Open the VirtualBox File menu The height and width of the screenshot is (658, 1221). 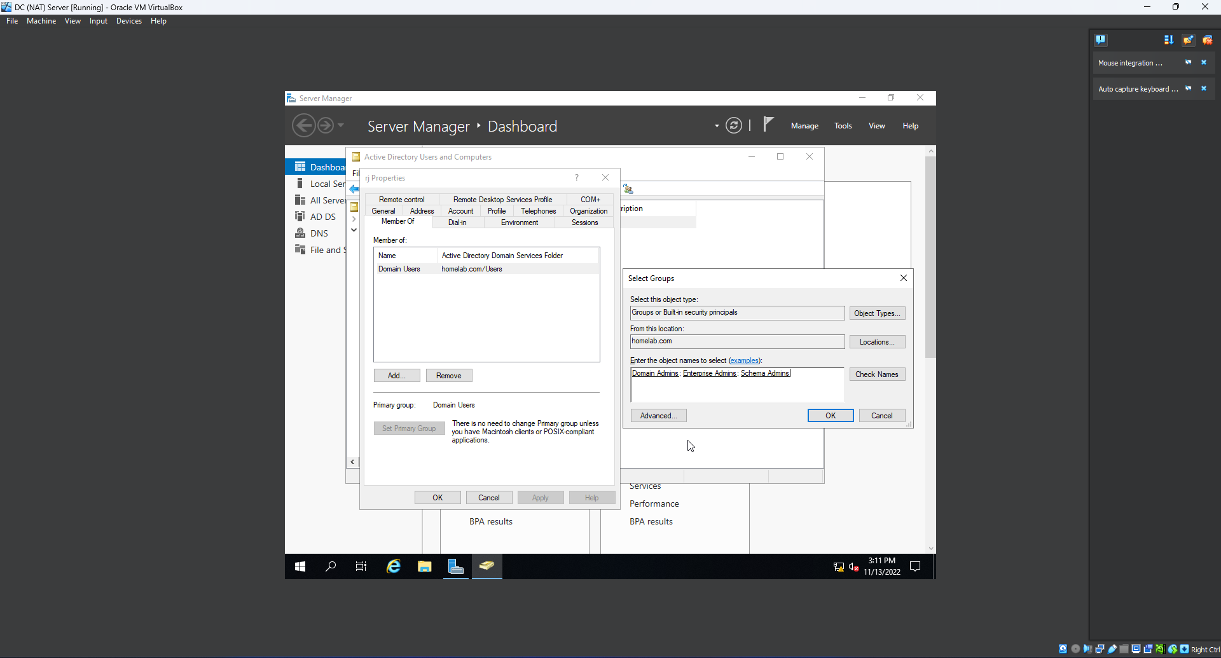click(x=12, y=21)
